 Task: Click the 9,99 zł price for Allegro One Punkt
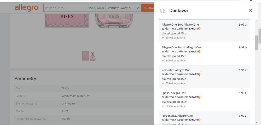(x=243, y=47)
